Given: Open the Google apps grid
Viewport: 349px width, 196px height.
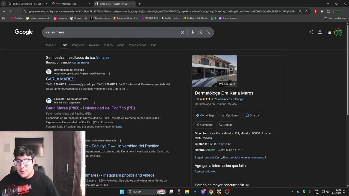Looking at the screenshot, I should [329, 32].
